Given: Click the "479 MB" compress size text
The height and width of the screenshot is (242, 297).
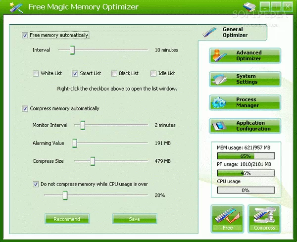Looking at the screenshot, I should 163,161.
